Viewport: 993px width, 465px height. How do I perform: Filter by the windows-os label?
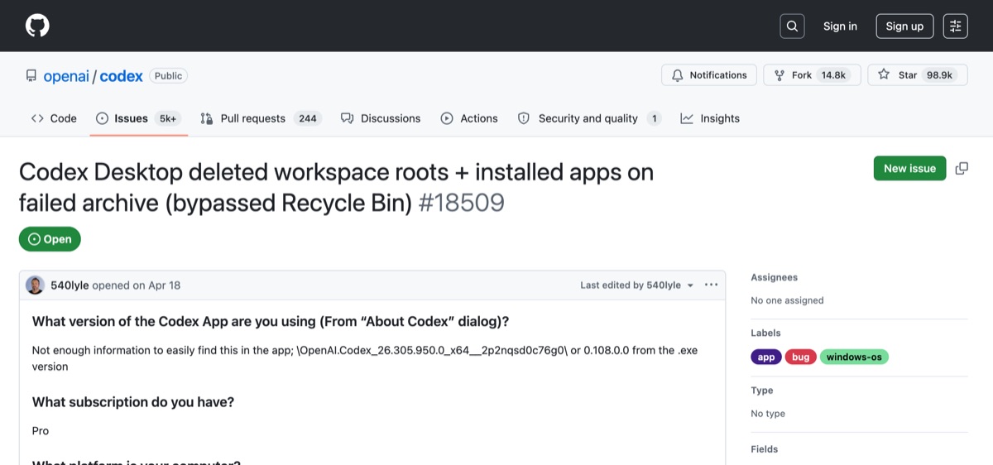click(854, 357)
